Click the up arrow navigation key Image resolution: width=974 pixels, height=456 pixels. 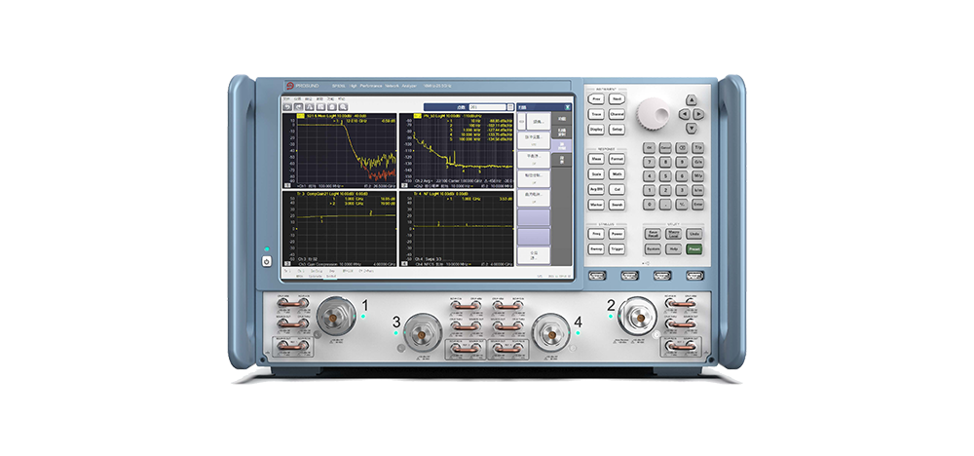pyautogui.click(x=692, y=99)
